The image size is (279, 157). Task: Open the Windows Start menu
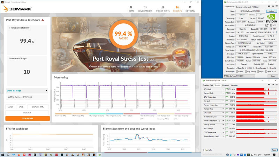point(2,155)
